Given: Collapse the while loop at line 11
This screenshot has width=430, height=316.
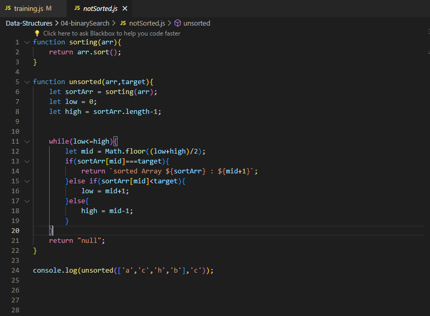Looking at the screenshot, I should 27,142.
